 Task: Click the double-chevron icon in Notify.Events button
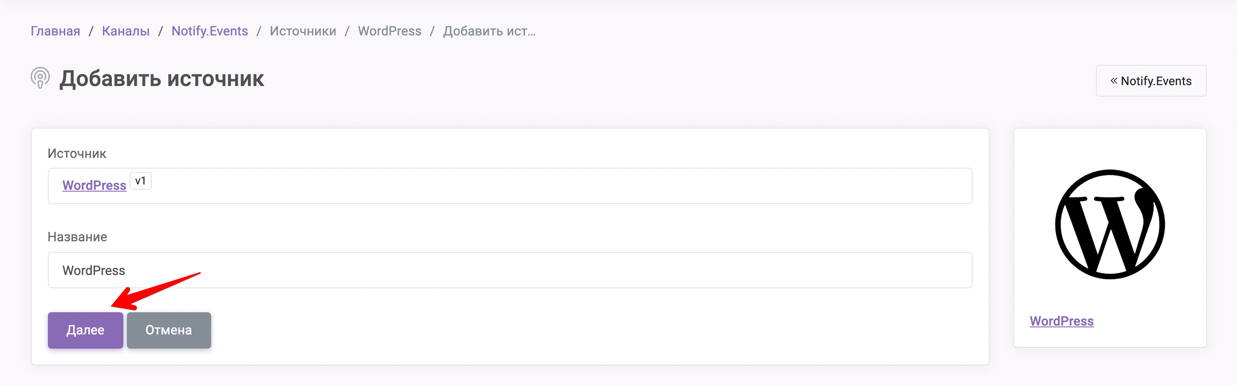(x=1114, y=81)
